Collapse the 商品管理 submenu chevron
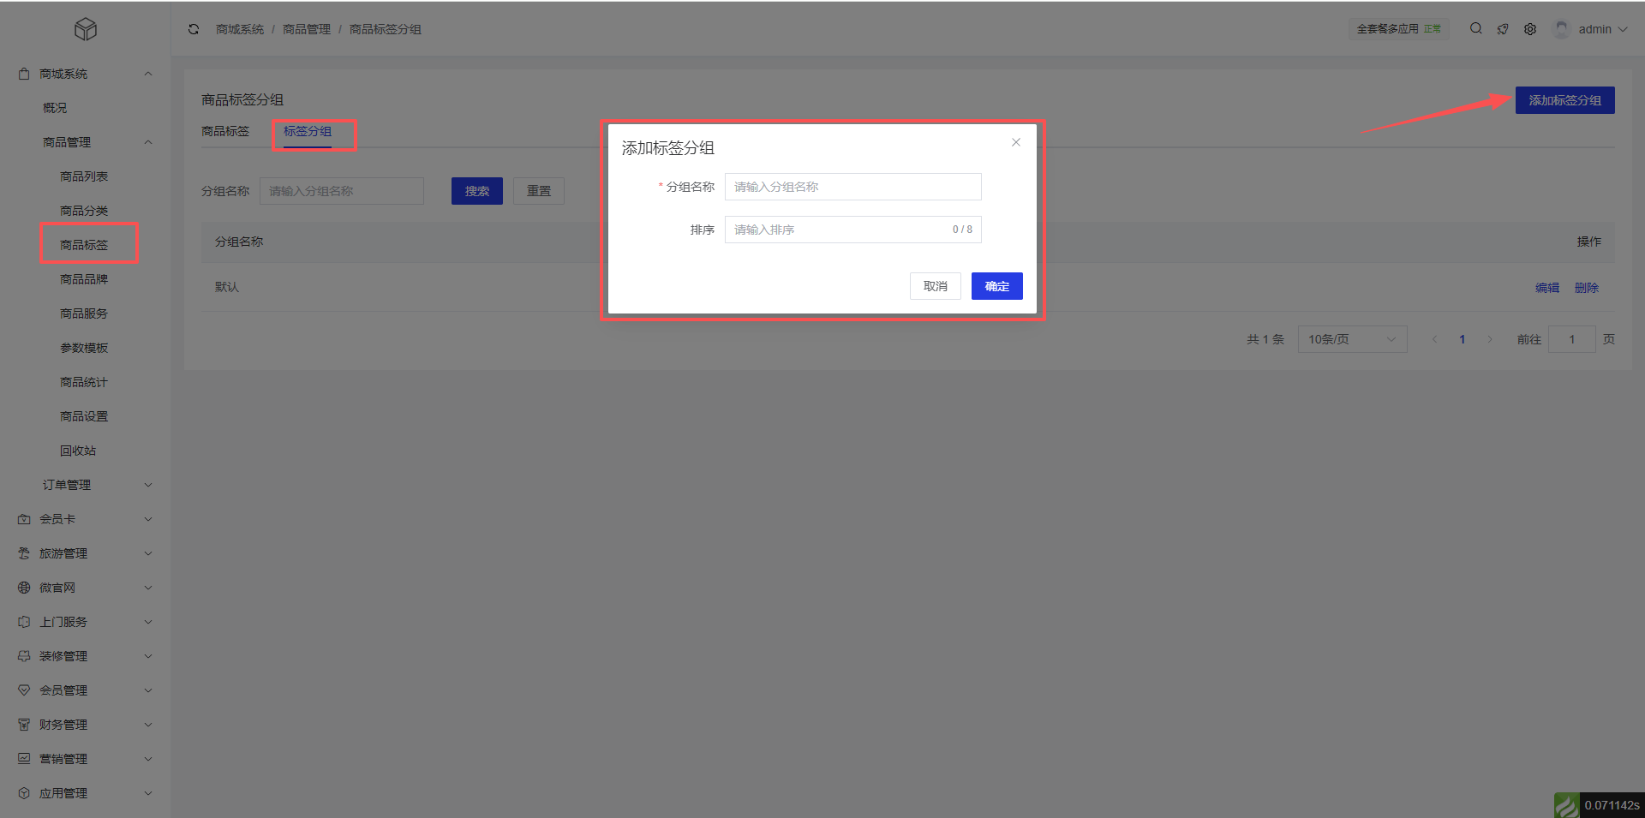The image size is (1645, 818). (148, 142)
